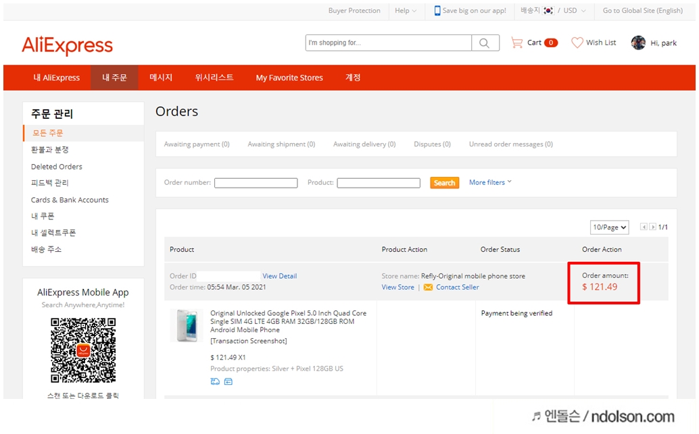Click the AliExpress app QR code
The height and width of the screenshot is (434, 699).
[x=83, y=350]
